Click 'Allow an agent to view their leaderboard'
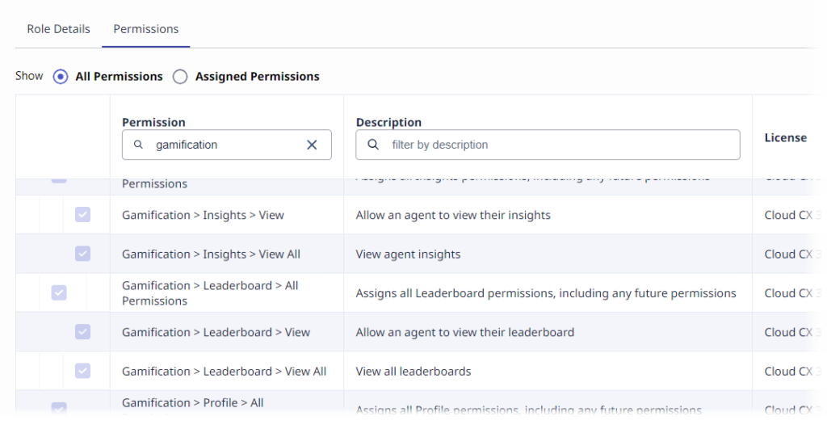The height and width of the screenshot is (429, 827). point(464,332)
